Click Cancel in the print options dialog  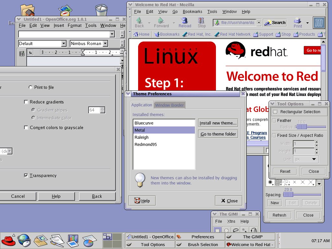pyautogui.click(x=18, y=196)
